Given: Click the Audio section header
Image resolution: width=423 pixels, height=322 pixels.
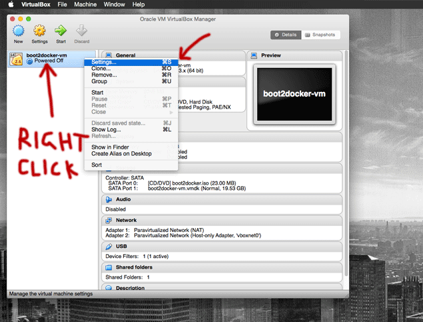Looking at the screenshot, I should [222, 199].
